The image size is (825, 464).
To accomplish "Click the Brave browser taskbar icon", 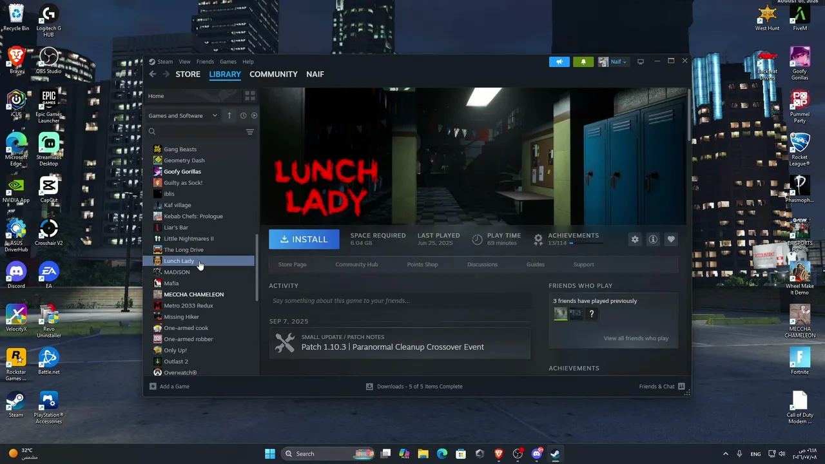I will coord(499,454).
